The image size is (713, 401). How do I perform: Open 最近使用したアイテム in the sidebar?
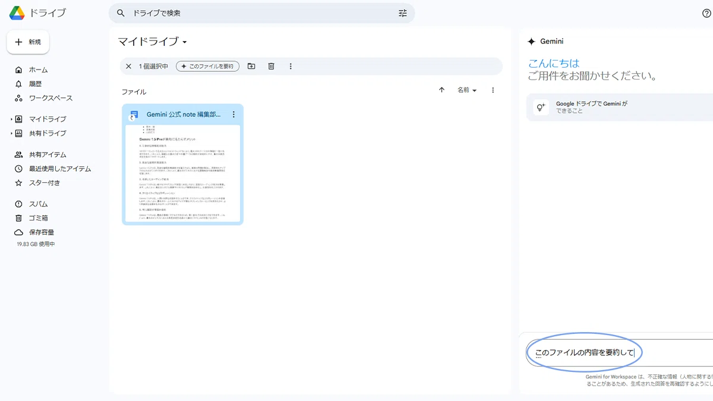click(x=60, y=169)
